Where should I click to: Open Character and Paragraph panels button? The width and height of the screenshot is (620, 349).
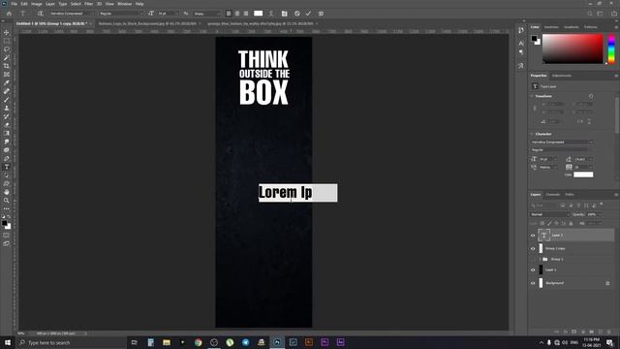284,14
